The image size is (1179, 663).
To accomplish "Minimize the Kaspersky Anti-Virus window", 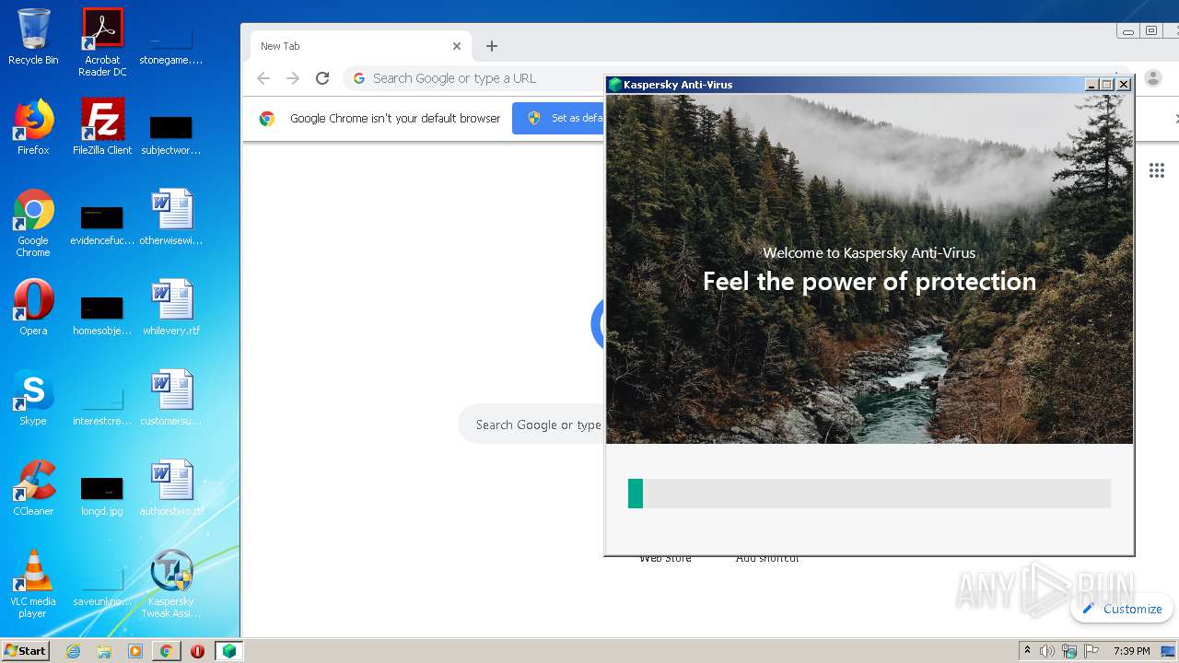I will 1091,85.
